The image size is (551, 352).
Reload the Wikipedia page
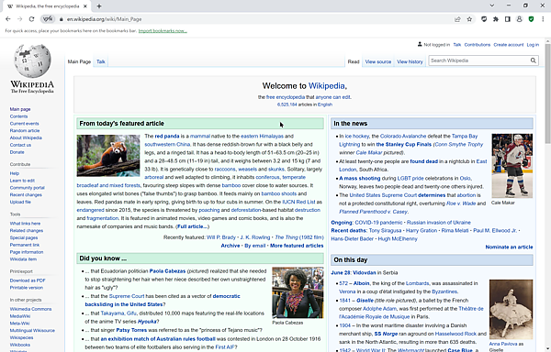(31, 19)
